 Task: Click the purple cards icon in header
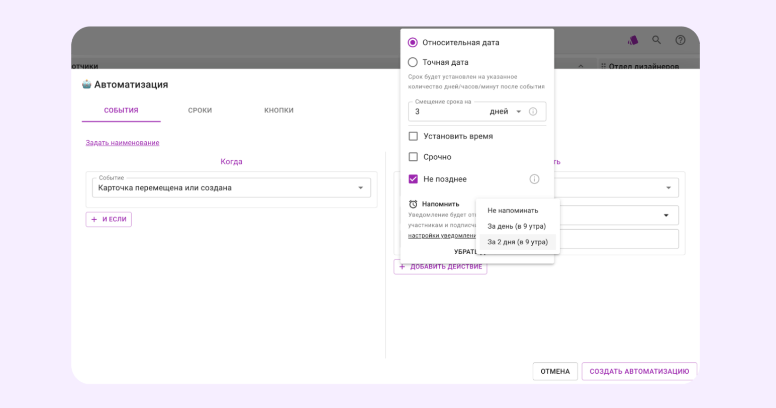tap(633, 40)
